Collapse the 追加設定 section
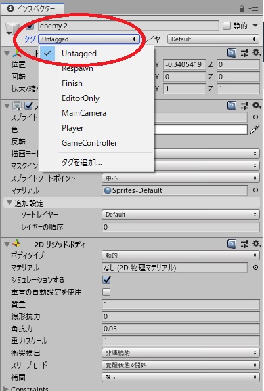This screenshot has height=391, width=264. point(9,203)
